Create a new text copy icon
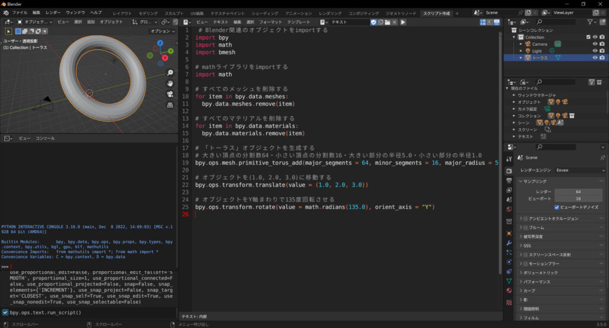The image size is (609, 328). [x=380, y=22]
